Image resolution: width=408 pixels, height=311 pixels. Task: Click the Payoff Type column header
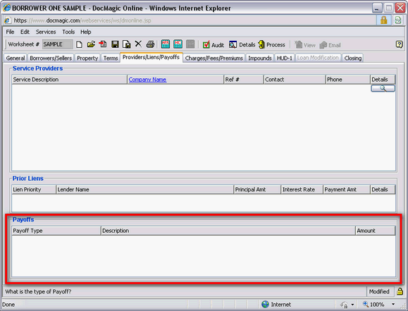(56, 231)
